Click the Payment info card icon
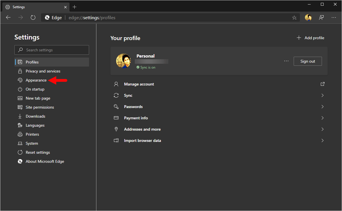342x211 pixels. point(116,118)
